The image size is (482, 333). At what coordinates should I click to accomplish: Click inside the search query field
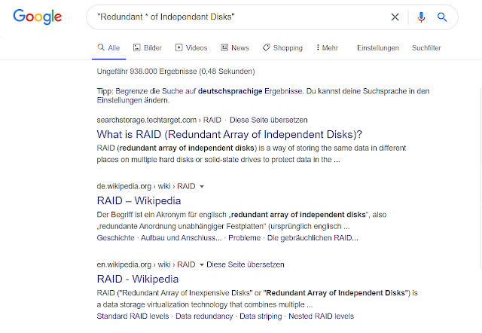pos(239,17)
